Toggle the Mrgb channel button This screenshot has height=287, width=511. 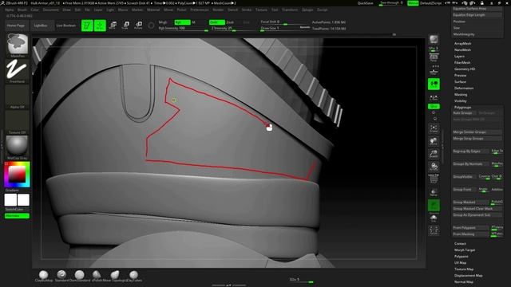[163, 22]
